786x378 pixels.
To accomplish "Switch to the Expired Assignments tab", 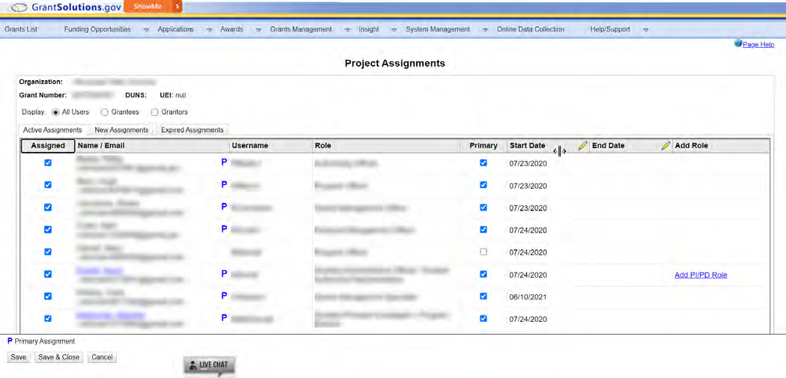I will point(192,130).
